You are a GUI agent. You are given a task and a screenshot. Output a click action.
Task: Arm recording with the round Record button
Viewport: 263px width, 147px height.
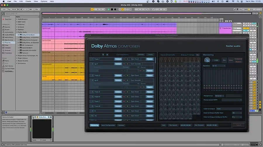coord(115,9)
